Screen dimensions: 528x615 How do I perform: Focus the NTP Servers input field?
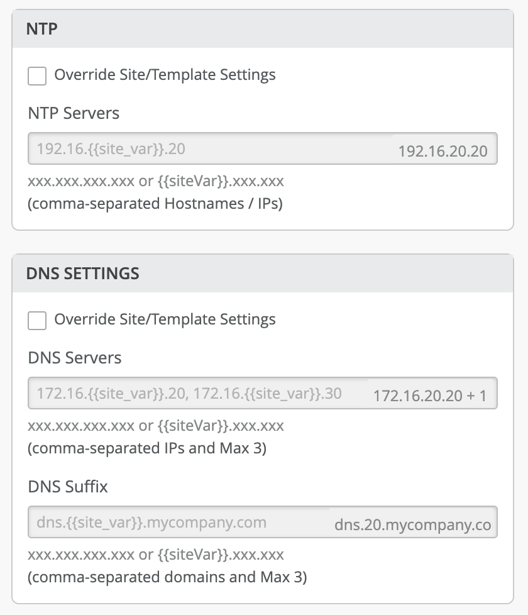pyautogui.click(x=207, y=149)
